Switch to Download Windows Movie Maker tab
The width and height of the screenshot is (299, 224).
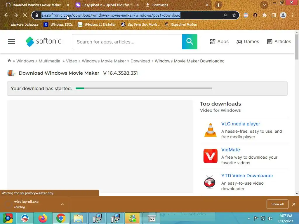(37, 5)
